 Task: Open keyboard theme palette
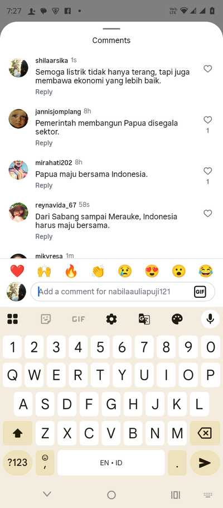point(177,320)
